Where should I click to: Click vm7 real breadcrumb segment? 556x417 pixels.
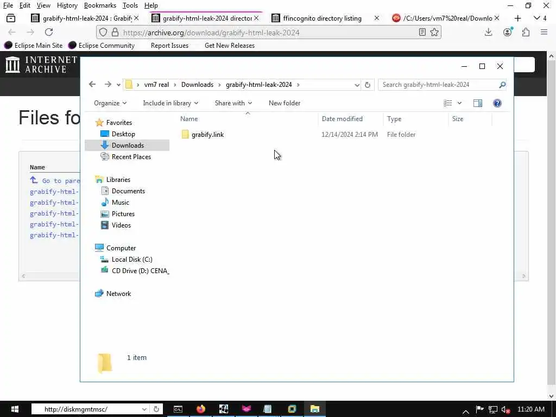pos(156,84)
